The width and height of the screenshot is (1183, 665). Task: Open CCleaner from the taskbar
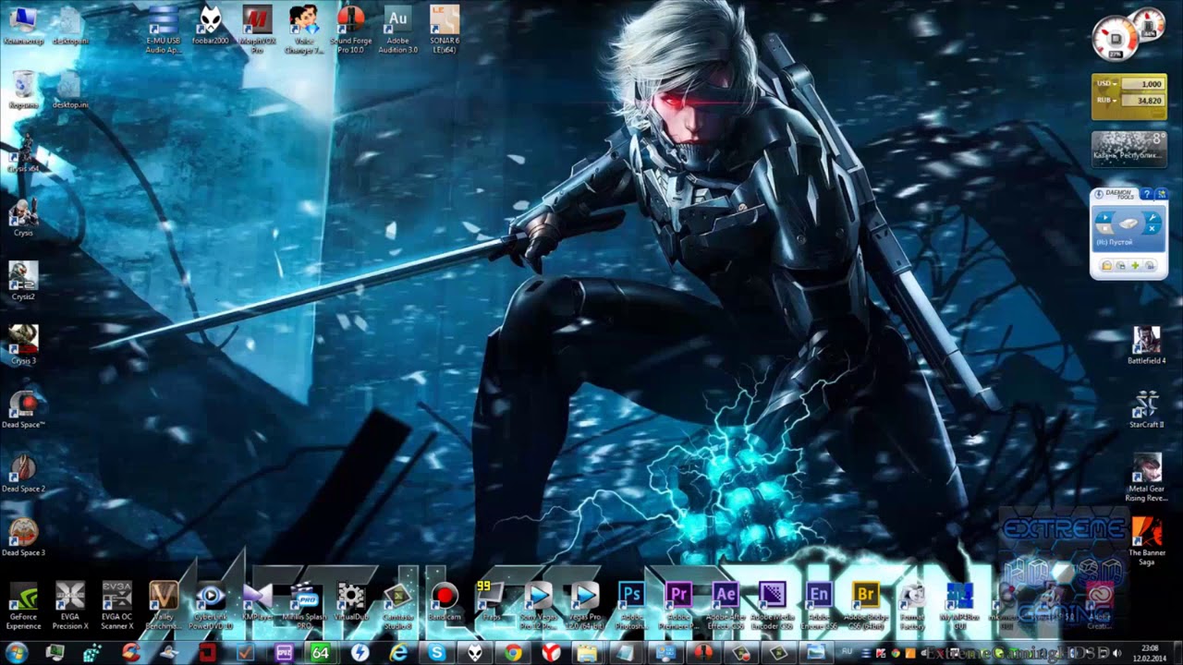pos(130,653)
